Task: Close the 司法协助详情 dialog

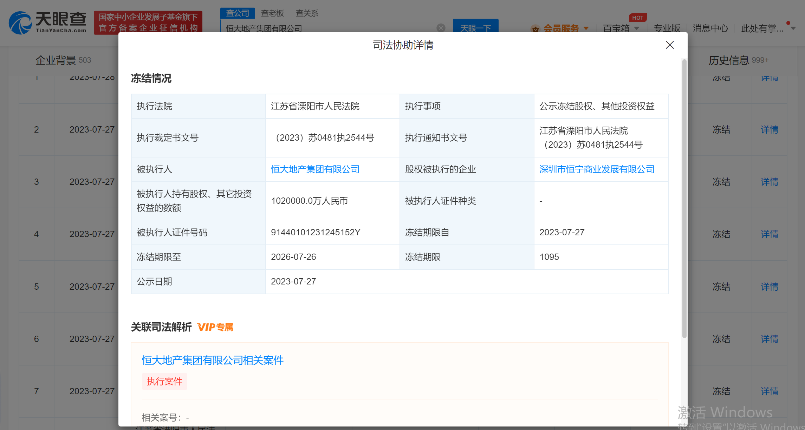Action: click(669, 45)
